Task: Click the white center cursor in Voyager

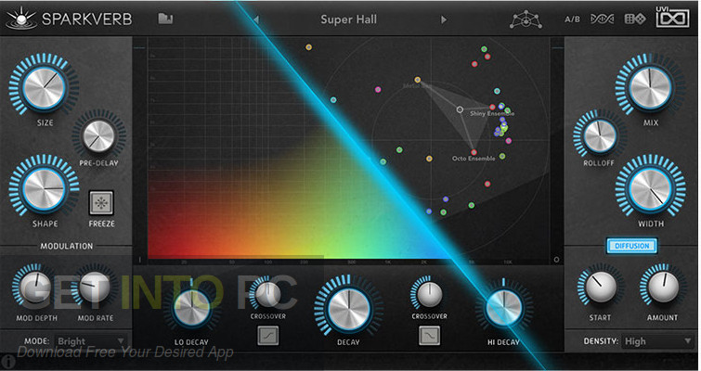Action: coord(460,109)
